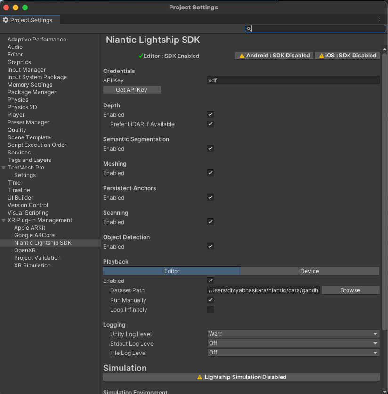
Task: Click the search magnifier icon
Action: (249, 29)
